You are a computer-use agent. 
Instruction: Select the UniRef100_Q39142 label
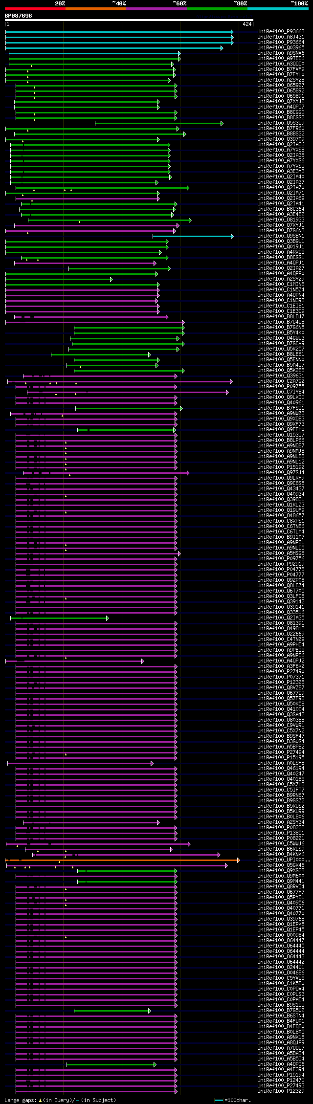[x=281, y=602]
